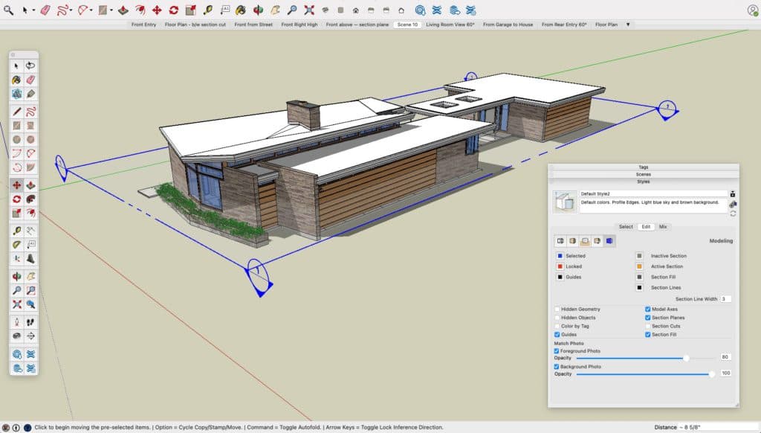Open the Selected color swatch picker

[560, 256]
